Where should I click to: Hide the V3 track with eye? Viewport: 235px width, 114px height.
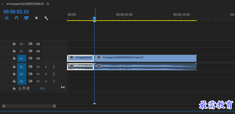pyautogui.click(x=38, y=44)
